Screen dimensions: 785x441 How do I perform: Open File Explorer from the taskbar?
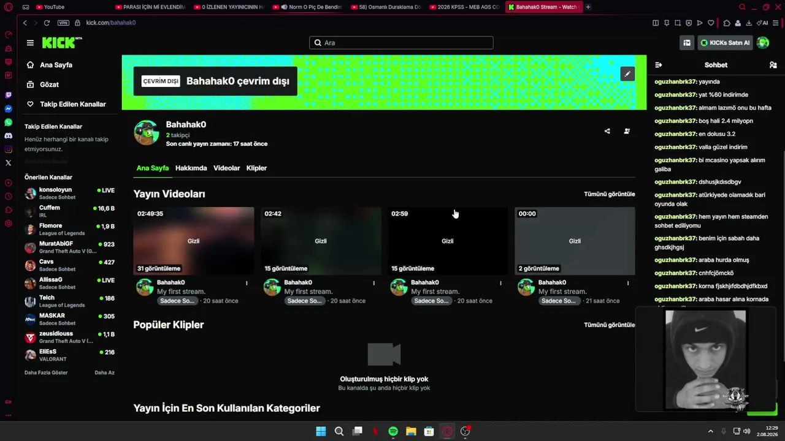click(411, 431)
